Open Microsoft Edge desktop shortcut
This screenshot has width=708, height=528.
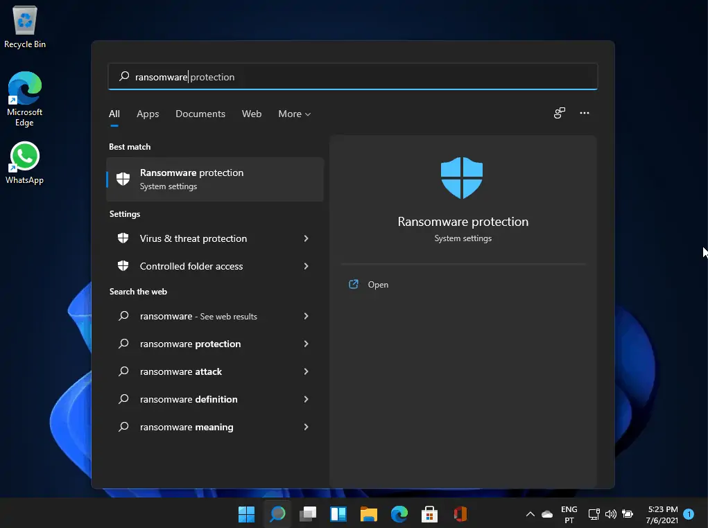tap(25, 99)
